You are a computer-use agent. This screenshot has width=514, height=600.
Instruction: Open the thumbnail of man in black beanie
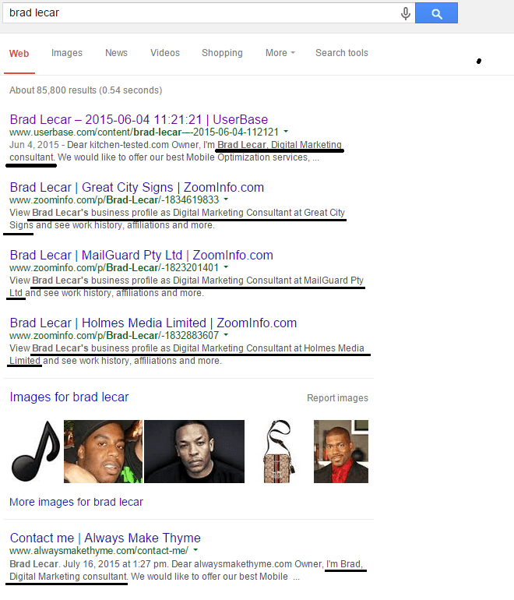tap(104, 451)
